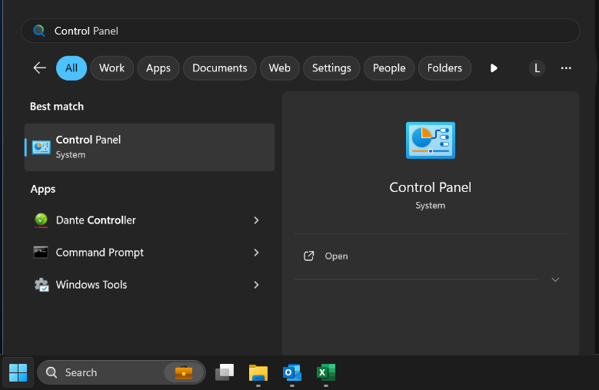Open the L user account avatar
This screenshot has width=599, height=390.
point(537,68)
